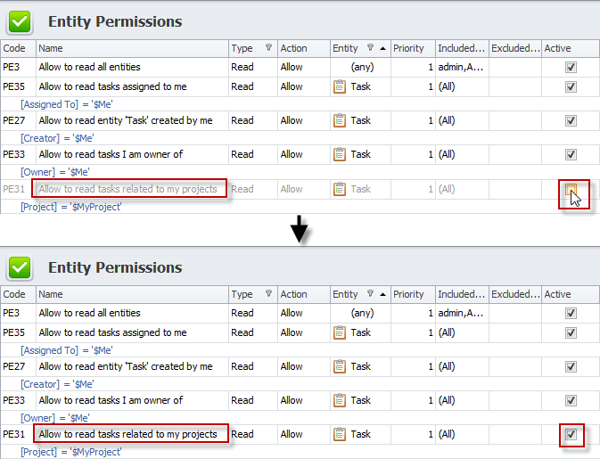
Task: Uncheck the Active checkbox for PE31 in the bottom grid
Action: (x=571, y=435)
